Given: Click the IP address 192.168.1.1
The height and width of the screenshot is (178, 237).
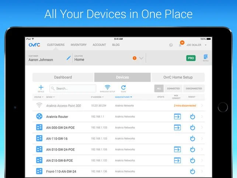Looking at the screenshot, I should pos(97,116).
